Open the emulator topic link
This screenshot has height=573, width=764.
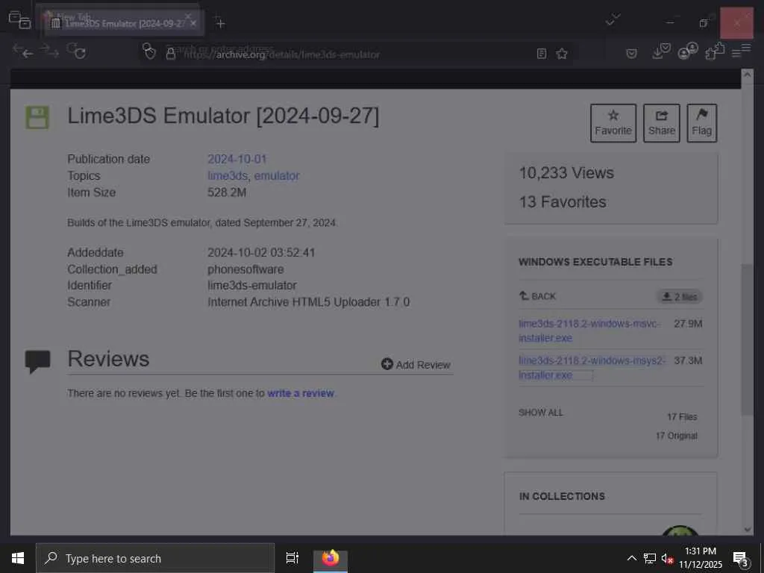[x=277, y=175]
